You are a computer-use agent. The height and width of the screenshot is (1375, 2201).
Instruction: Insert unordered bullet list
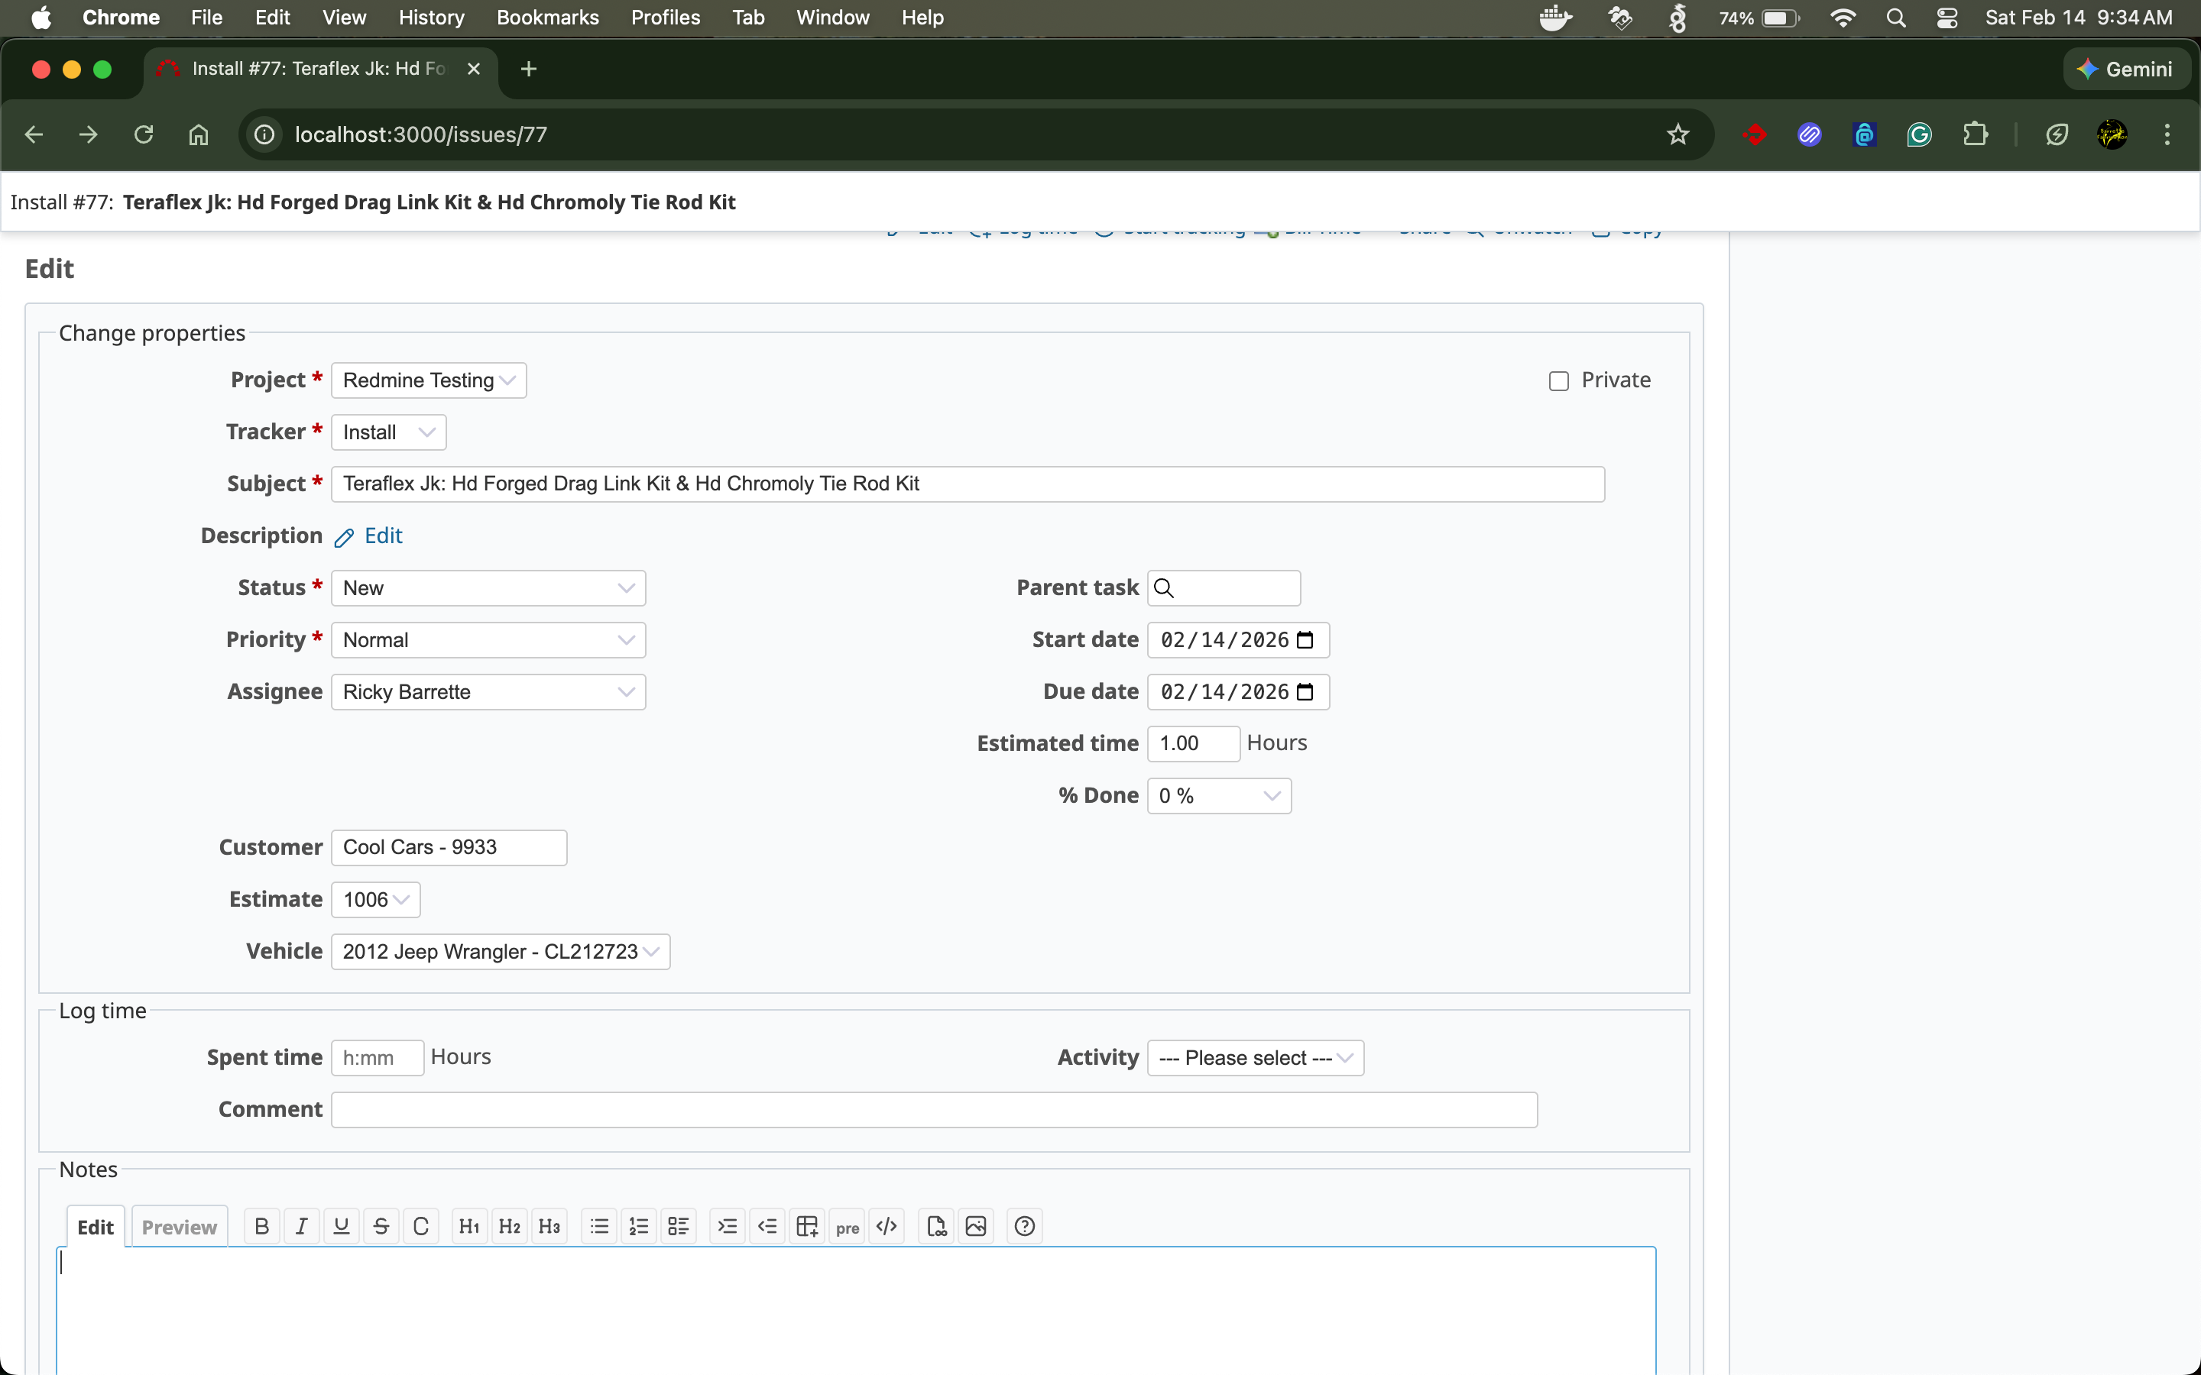(x=599, y=1226)
